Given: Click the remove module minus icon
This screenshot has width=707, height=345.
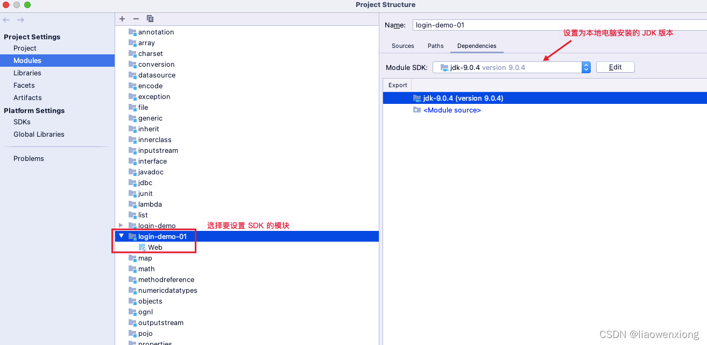Looking at the screenshot, I should point(136,19).
